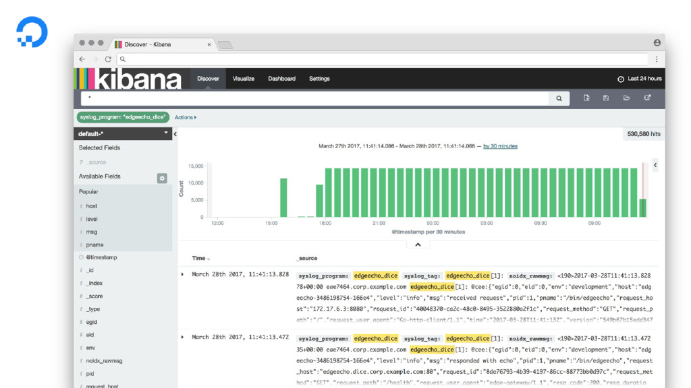This screenshot has width=691, height=388.
Task: Select the _score field
Action: [94, 296]
